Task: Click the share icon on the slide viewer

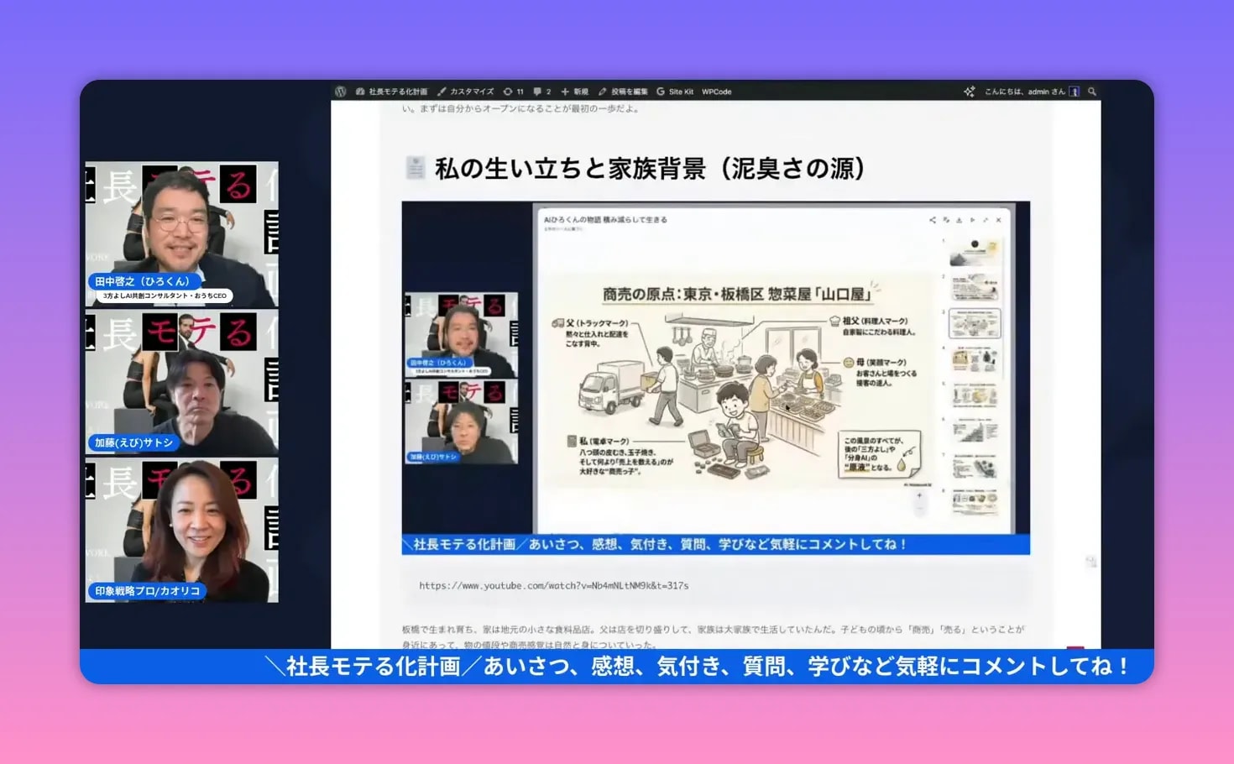Action: click(932, 220)
